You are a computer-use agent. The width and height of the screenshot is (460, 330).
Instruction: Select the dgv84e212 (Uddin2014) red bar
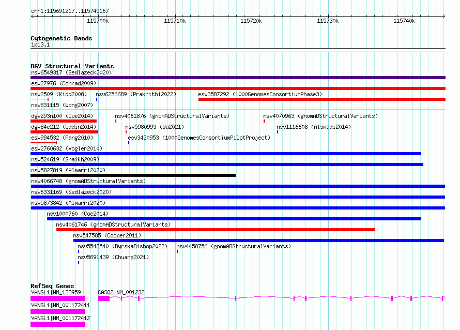coord(64,132)
